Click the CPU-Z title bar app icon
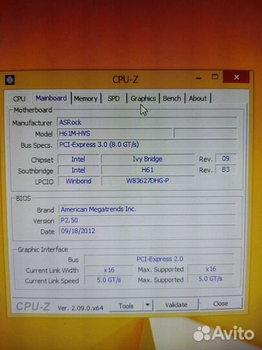 pyautogui.click(x=10, y=80)
